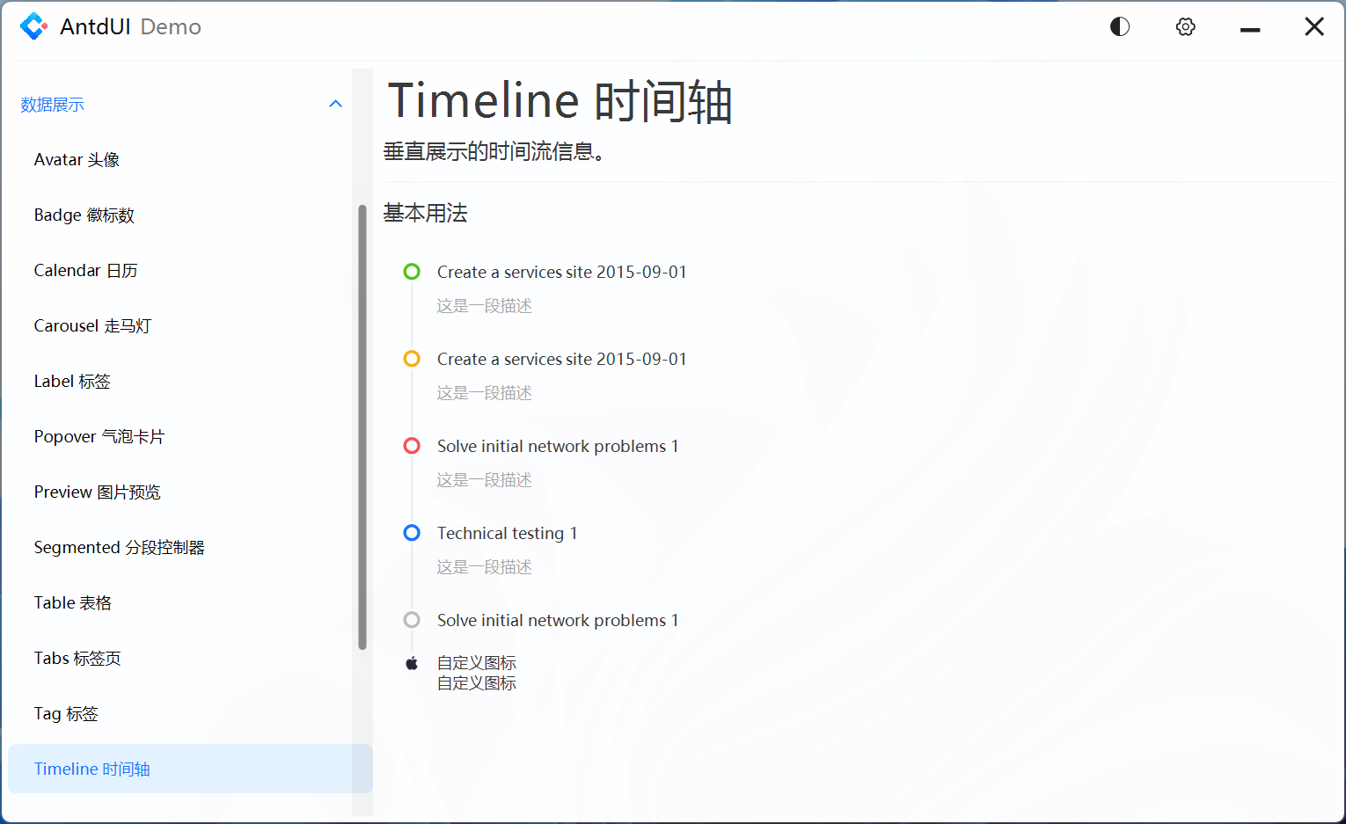Image resolution: width=1346 pixels, height=824 pixels.
Task: Click the red circle next to Solve initial network problems
Action: 412,445
